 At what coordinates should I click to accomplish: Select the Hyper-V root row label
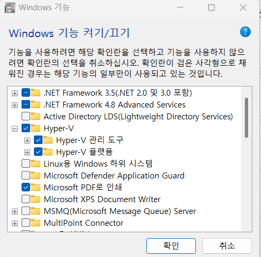(x=59, y=128)
